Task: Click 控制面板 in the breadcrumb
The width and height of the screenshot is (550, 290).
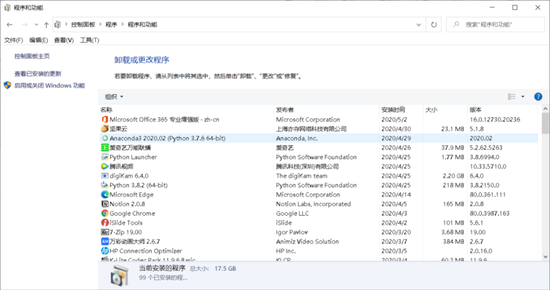Action: 83,25
